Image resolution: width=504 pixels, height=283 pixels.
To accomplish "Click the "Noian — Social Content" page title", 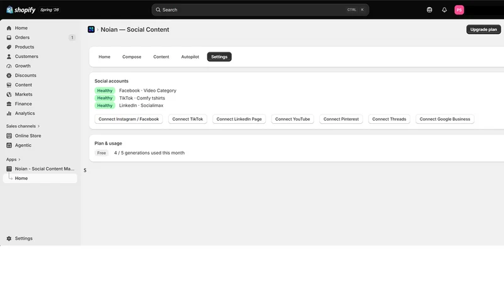I will 135,30.
